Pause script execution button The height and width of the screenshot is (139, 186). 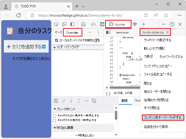point(56,101)
